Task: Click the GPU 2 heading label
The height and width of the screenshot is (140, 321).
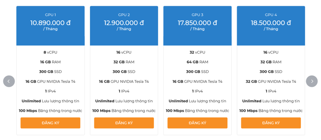Action: pyautogui.click(x=124, y=15)
